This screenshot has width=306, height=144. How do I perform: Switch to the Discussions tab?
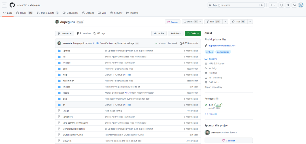71,13
